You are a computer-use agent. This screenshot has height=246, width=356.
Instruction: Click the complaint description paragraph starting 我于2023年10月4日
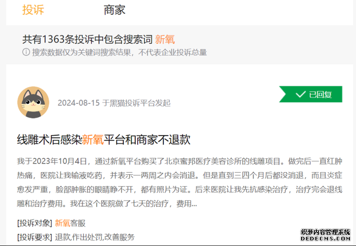tap(180, 182)
